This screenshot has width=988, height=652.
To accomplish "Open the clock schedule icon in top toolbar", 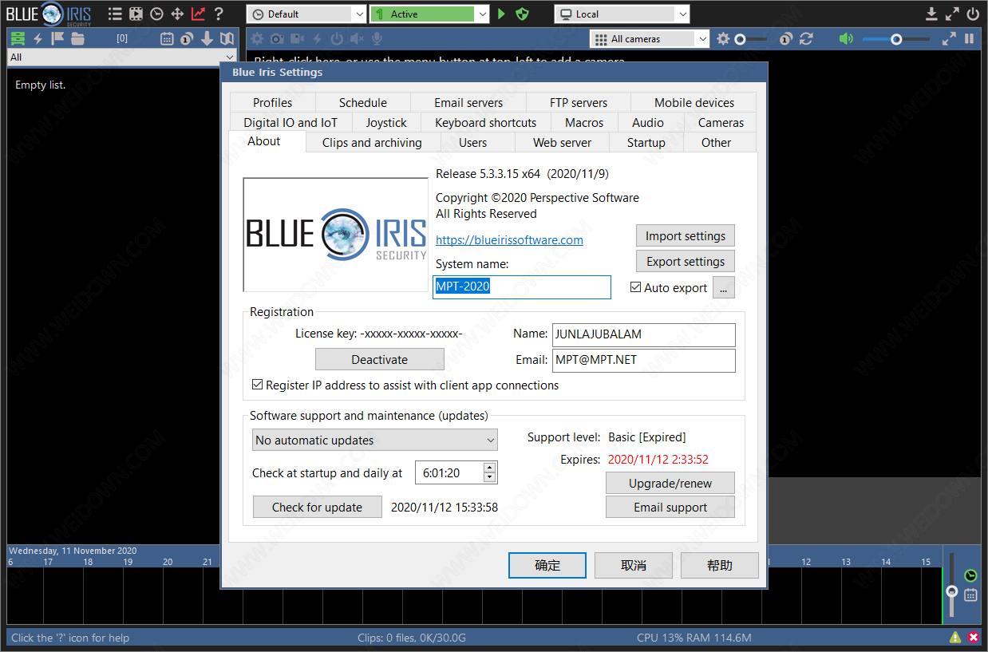I will (x=156, y=14).
